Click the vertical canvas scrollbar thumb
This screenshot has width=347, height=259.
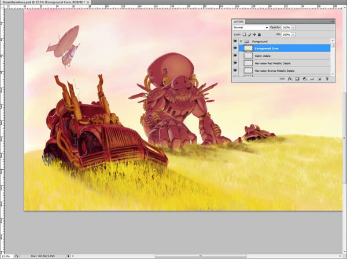click(x=345, y=137)
